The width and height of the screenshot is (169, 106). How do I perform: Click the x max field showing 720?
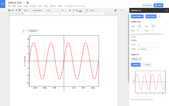click(154, 26)
